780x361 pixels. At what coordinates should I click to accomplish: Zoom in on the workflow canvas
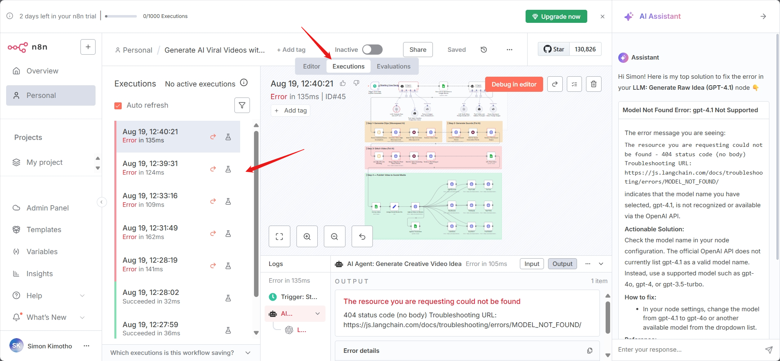pos(307,237)
